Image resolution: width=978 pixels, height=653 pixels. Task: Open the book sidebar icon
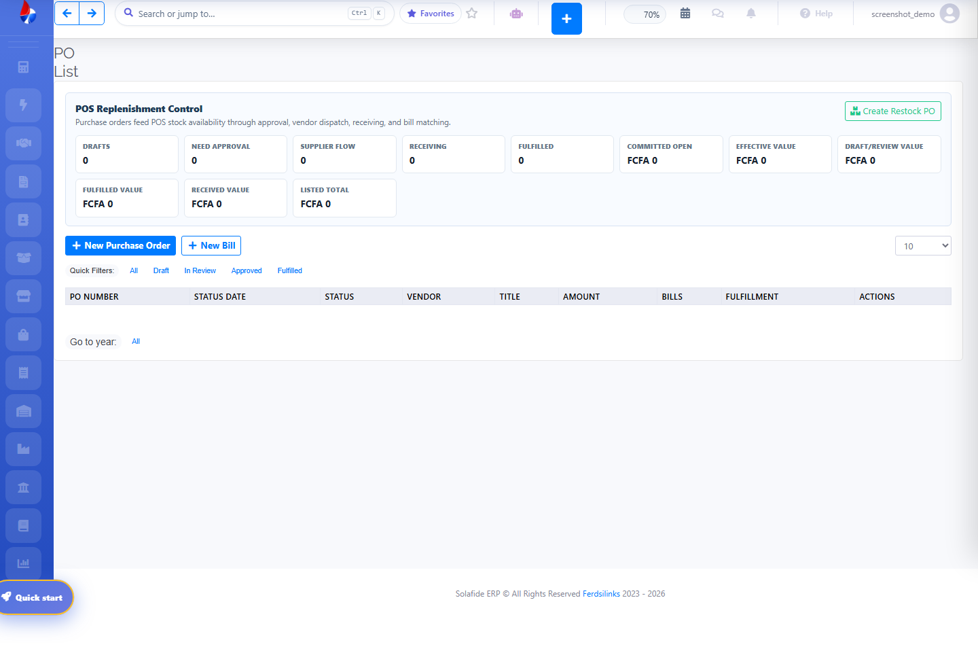point(23,526)
